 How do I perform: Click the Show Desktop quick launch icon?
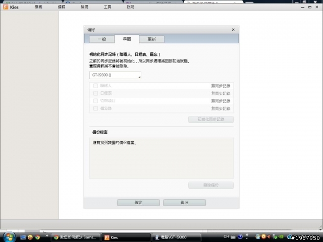[23, 237]
